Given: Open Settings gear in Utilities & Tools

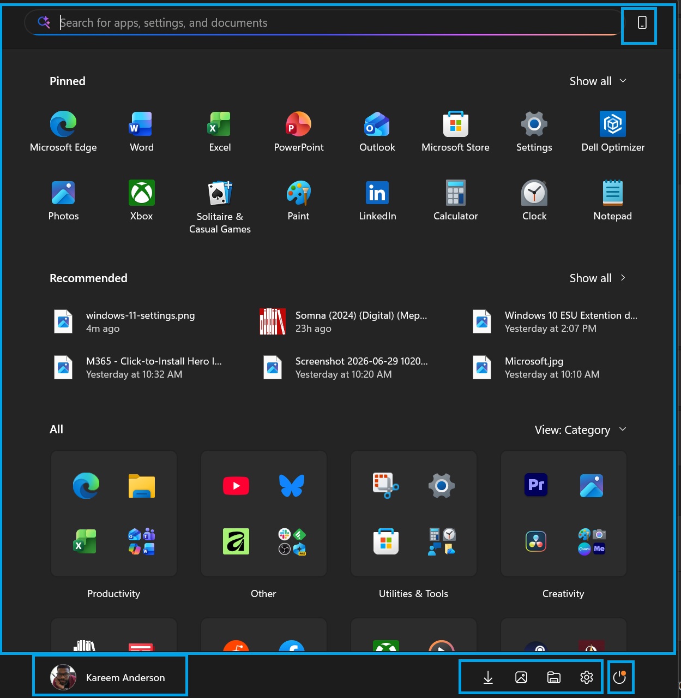Looking at the screenshot, I should click(x=442, y=486).
